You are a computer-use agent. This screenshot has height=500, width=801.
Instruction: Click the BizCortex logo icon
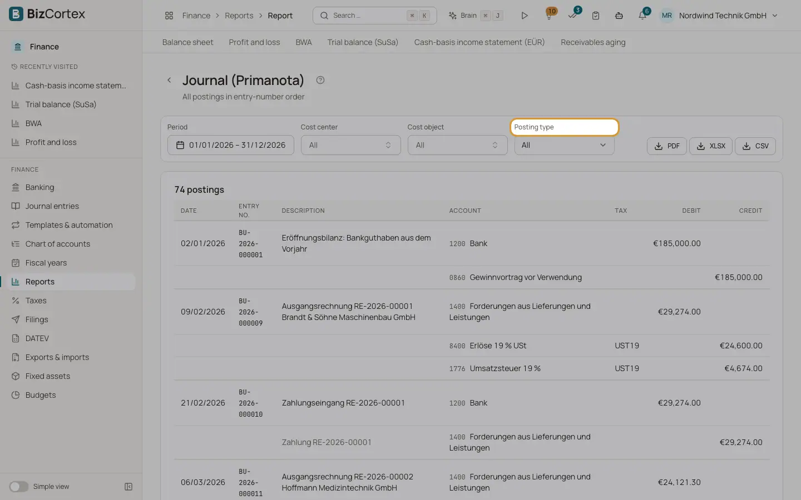[x=16, y=14]
